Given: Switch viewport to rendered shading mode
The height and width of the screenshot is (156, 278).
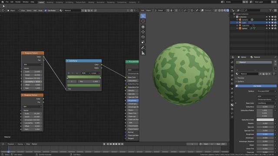Looking at the screenshot, I should pyautogui.click(x=228, y=10).
